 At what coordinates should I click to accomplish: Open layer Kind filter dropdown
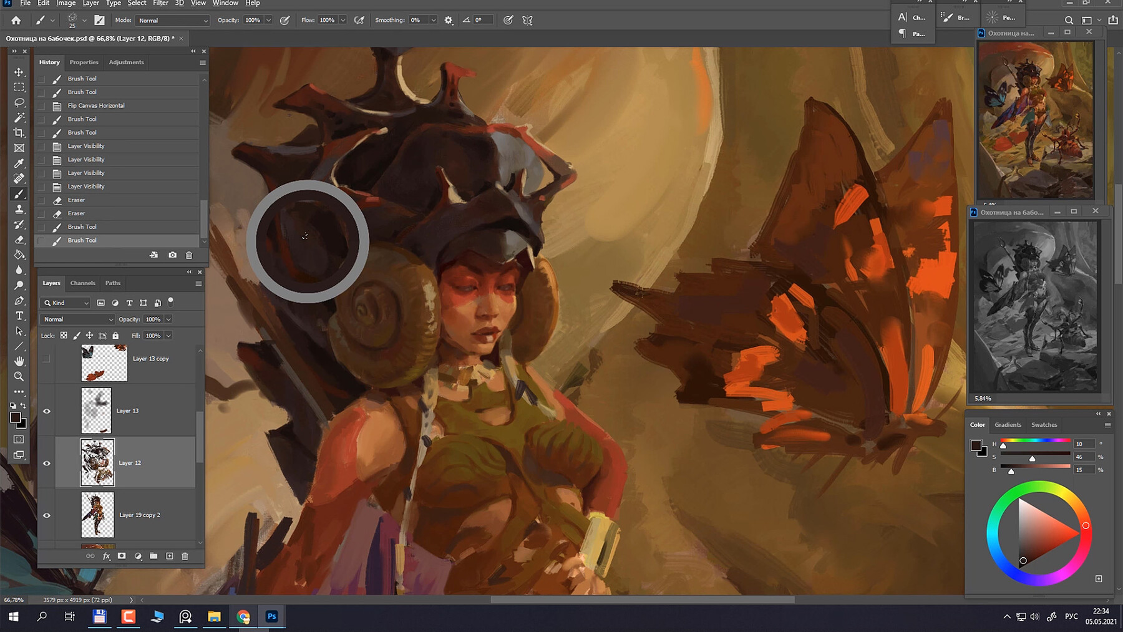pos(66,303)
